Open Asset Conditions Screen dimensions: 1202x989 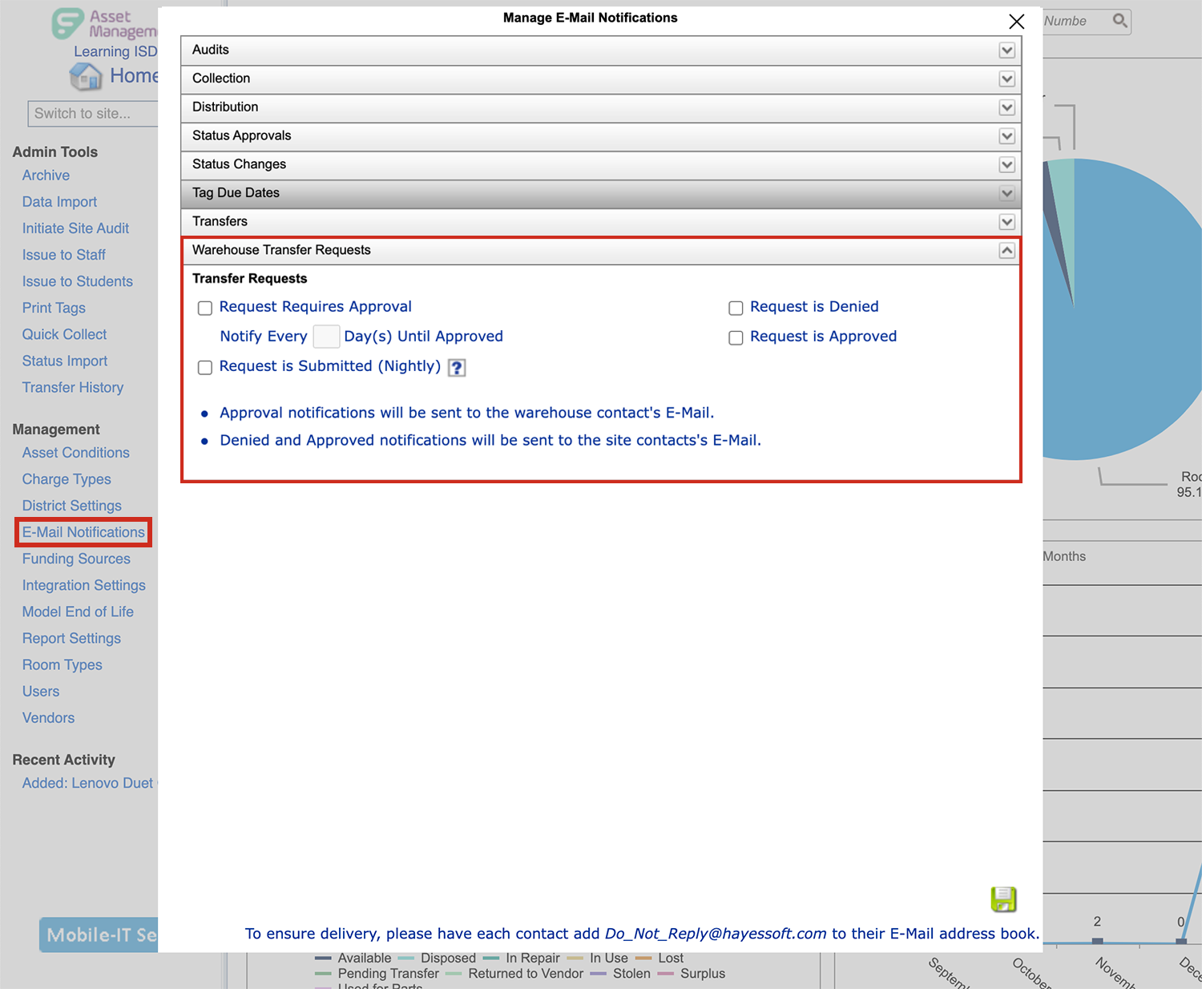(75, 453)
